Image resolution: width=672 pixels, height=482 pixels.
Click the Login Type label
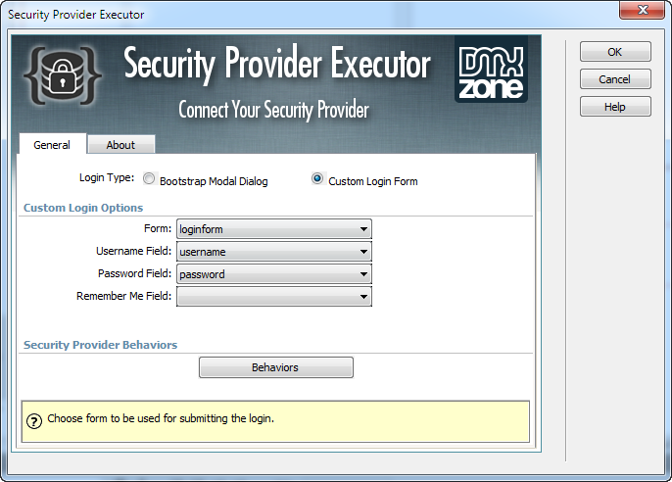coord(107,177)
